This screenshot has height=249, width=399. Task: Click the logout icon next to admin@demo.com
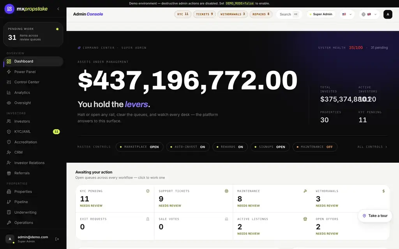57,239
